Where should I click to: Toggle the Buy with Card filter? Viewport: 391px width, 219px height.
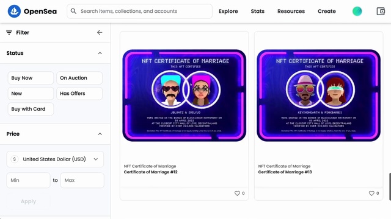31,109
